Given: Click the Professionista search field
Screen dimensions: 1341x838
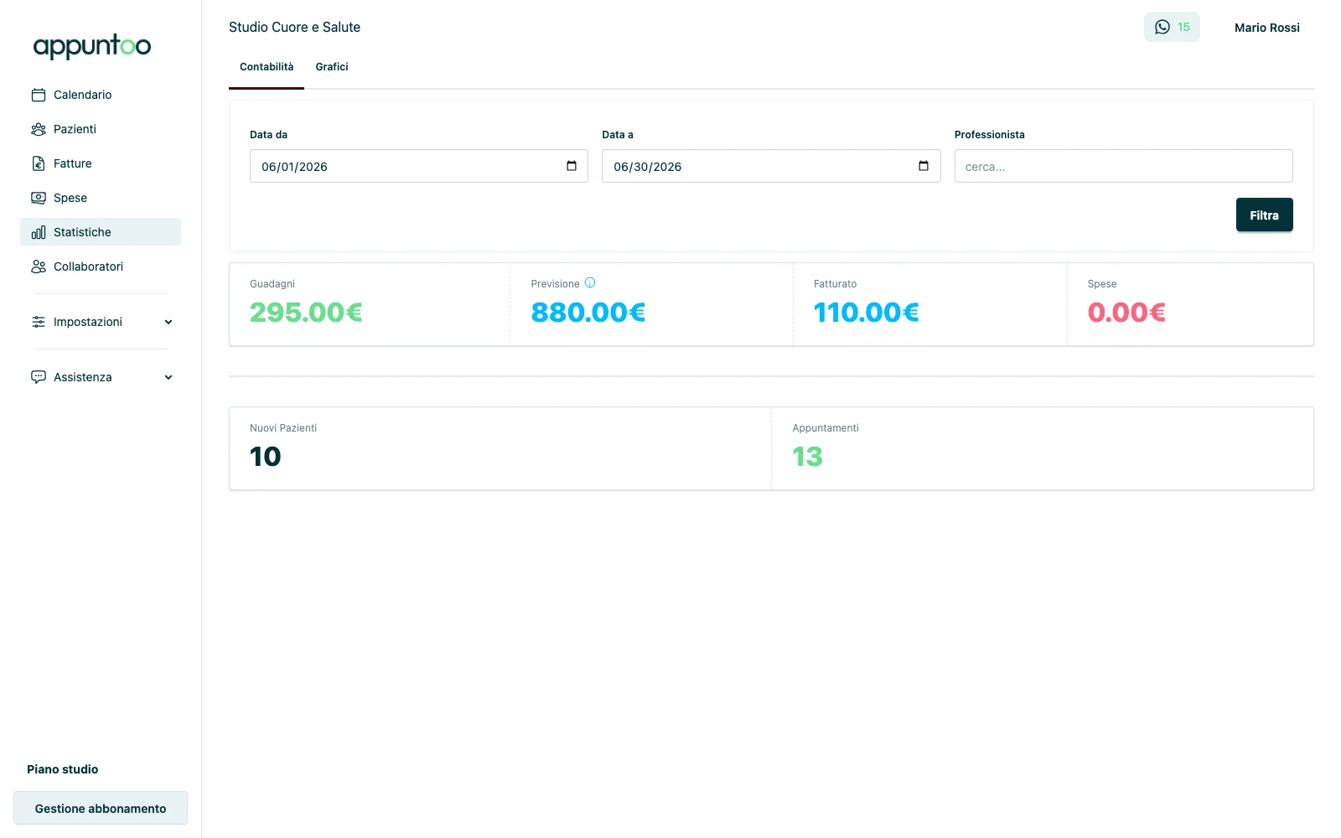Looking at the screenshot, I should (1123, 166).
